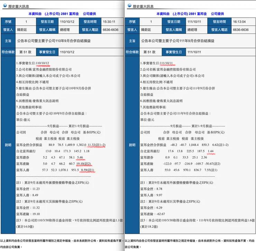The image size is (256, 251).
Task: Select announcement time 15:30:11
Action: 109,22
